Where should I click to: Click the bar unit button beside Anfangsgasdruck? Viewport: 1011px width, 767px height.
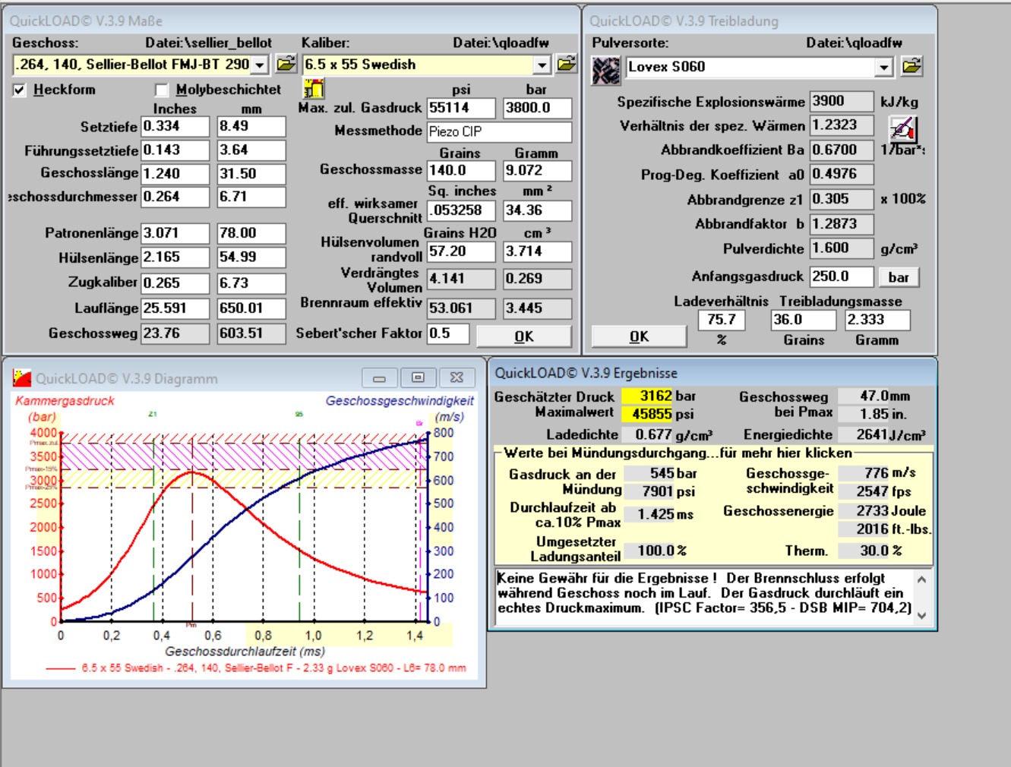pyautogui.click(x=899, y=277)
